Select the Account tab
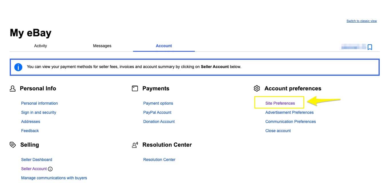 click(164, 46)
